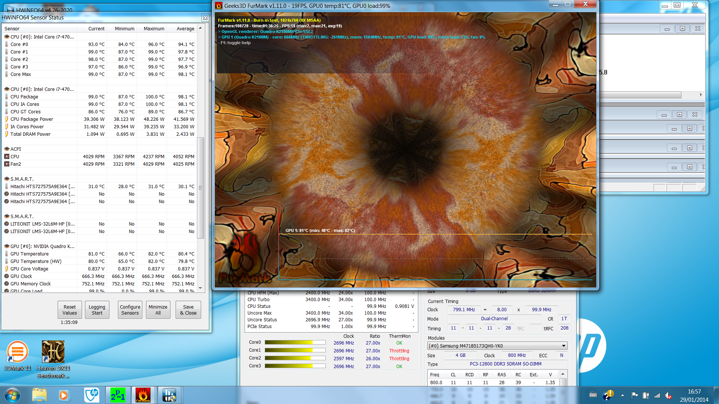Select the GPU Temperature sensor row
Screen dimensions: 719x404
click(30, 254)
